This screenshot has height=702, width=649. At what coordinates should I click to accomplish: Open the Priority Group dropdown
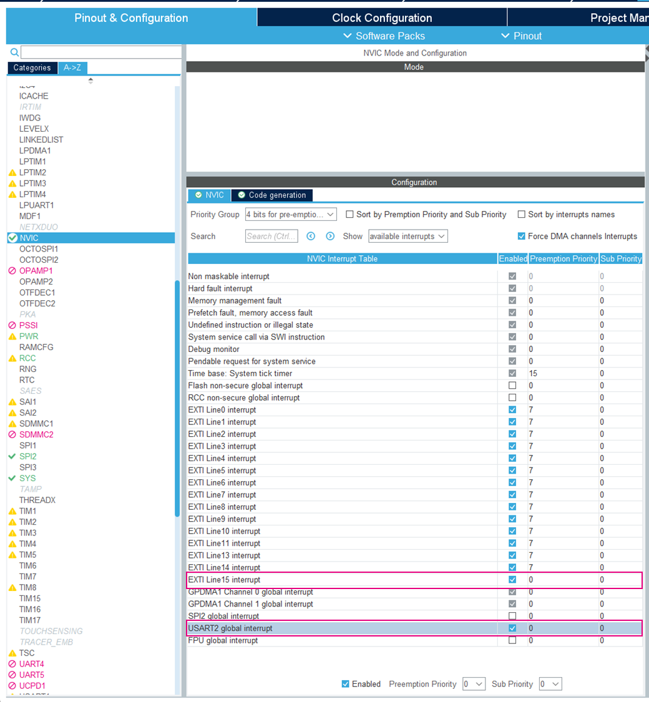point(291,215)
